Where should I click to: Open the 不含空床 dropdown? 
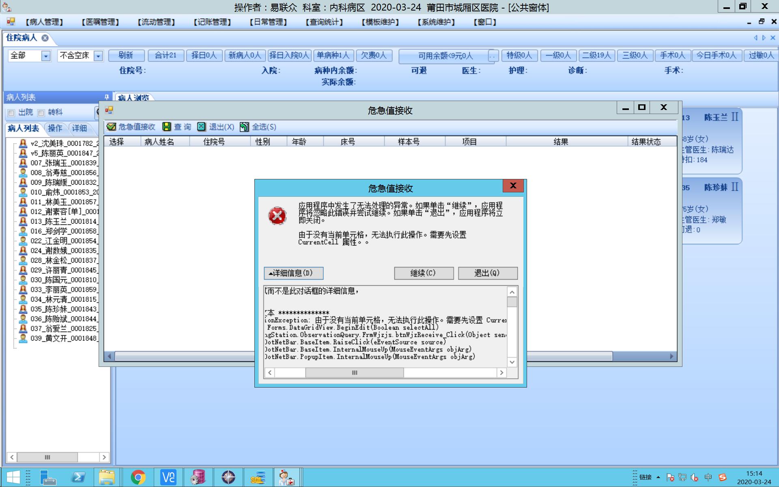[x=98, y=56]
